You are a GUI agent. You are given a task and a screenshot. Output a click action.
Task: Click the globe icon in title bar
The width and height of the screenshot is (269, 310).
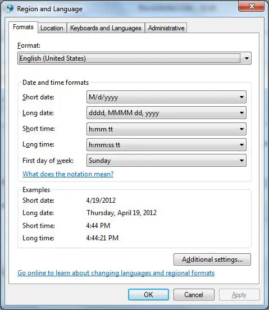(10, 8)
